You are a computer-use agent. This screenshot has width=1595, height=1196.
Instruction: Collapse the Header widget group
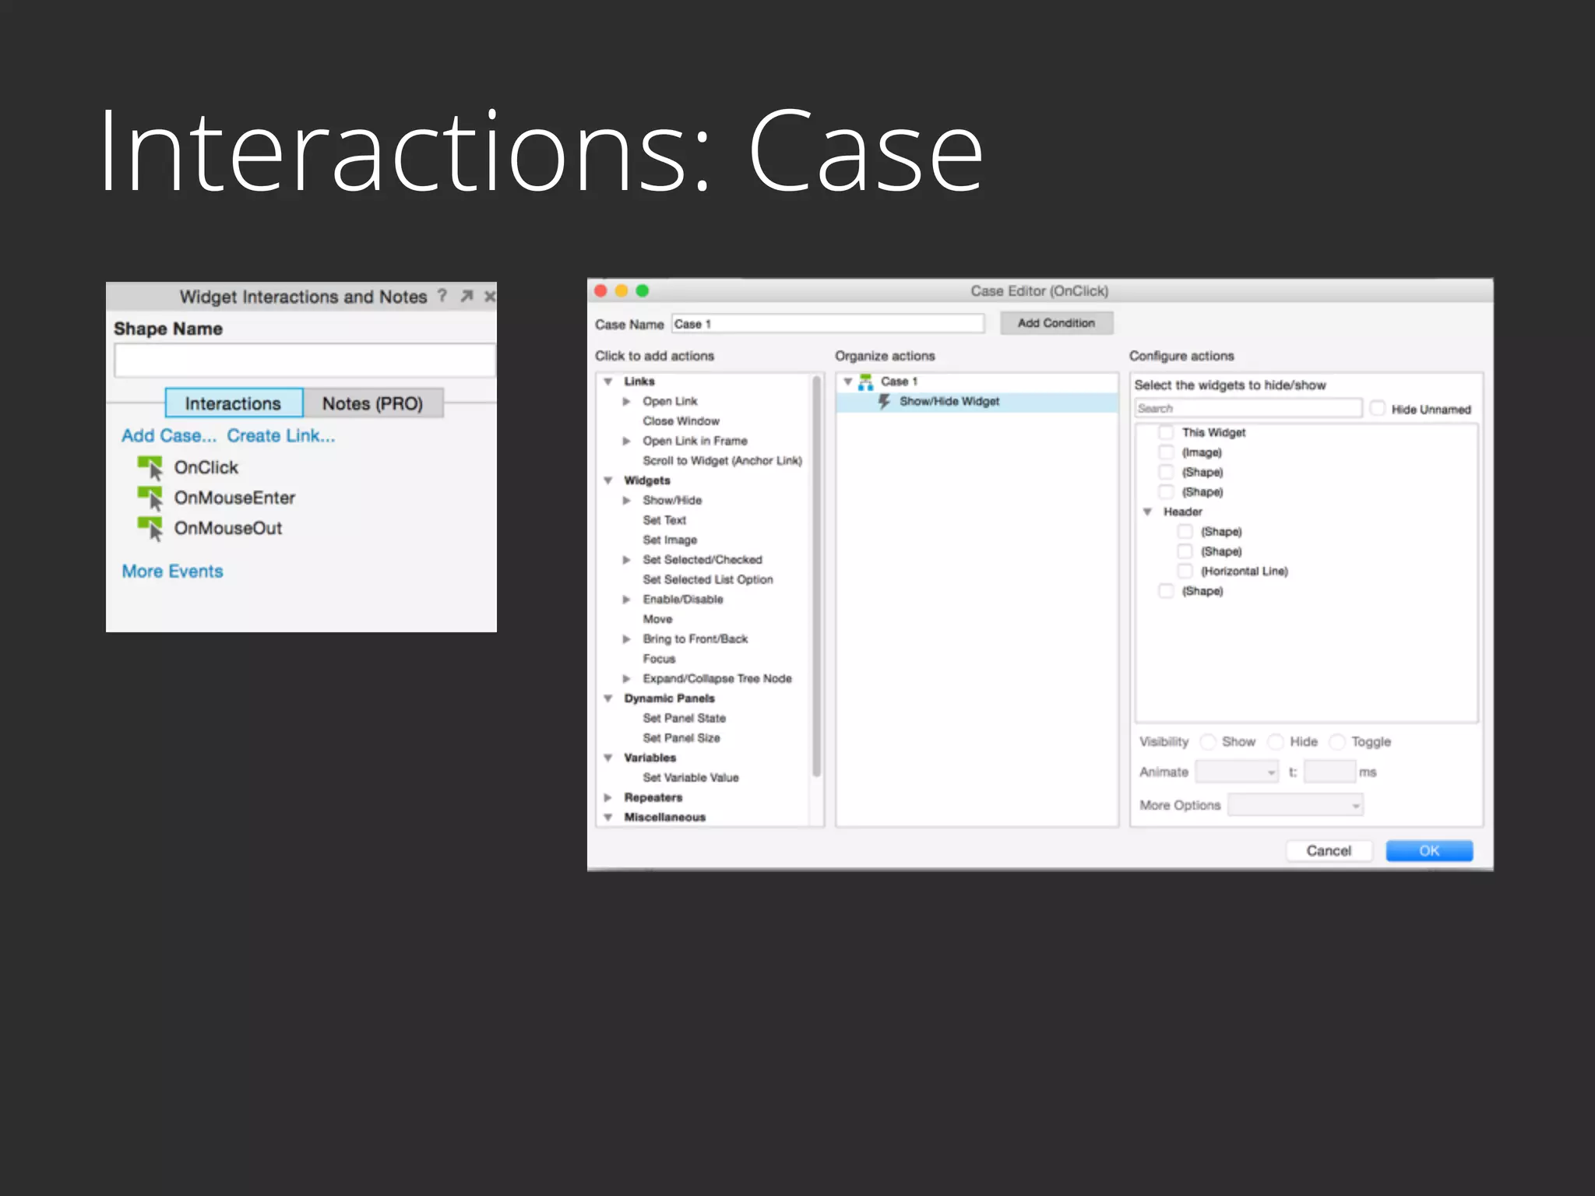[1147, 512]
